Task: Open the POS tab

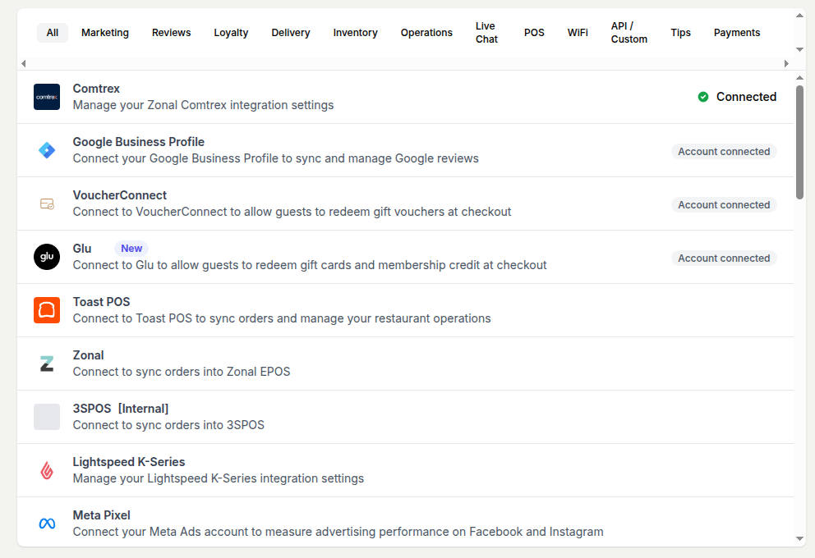Action: [x=534, y=33]
